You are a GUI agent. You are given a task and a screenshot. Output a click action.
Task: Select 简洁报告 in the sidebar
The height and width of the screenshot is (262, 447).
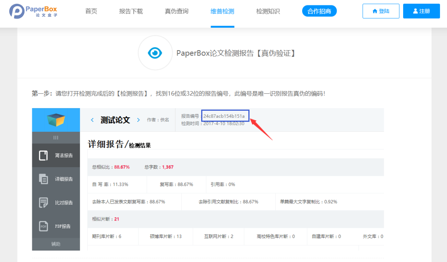[56, 155]
